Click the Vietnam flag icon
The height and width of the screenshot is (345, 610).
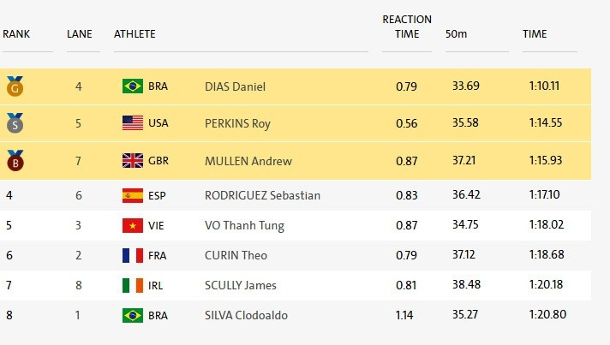(133, 226)
